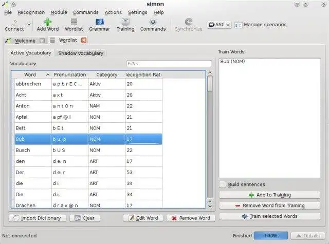Click the Details button

[x=308, y=236]
